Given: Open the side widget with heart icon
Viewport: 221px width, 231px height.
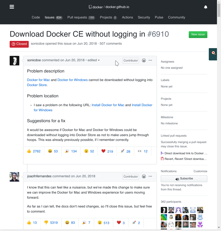Looking at the screenshot, I should pos(213,54).
